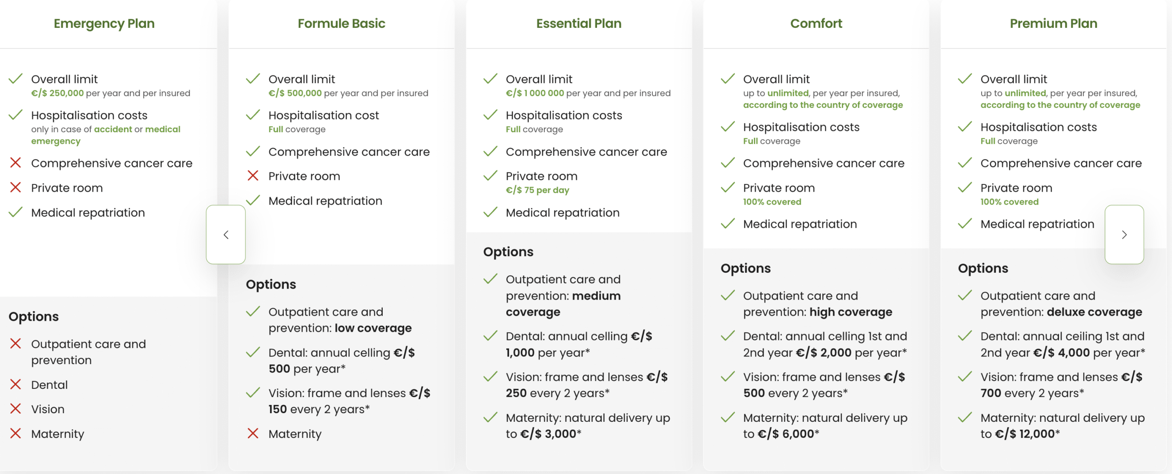Open the Comfort plan title
Screen dimensions: 1172x474
coord(816,23)
